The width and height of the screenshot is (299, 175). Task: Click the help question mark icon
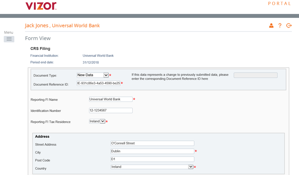click(x=280, y=26)
